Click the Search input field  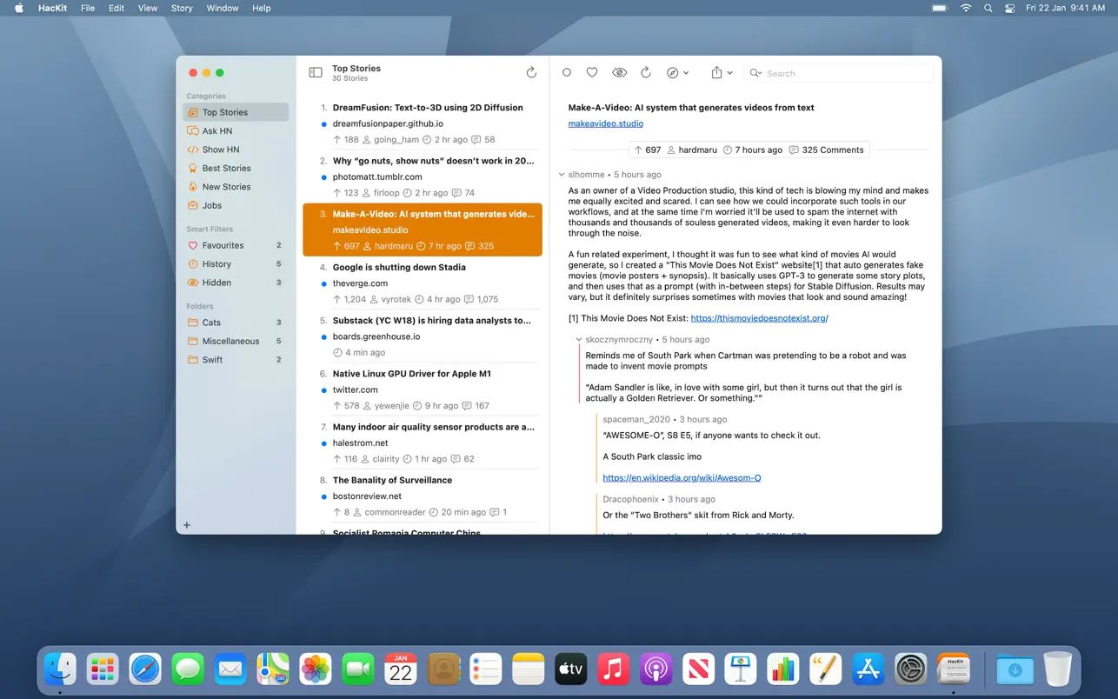(x=835, y=73)
